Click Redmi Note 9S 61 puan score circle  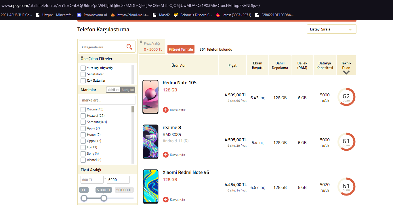click(x=346, y=187)
